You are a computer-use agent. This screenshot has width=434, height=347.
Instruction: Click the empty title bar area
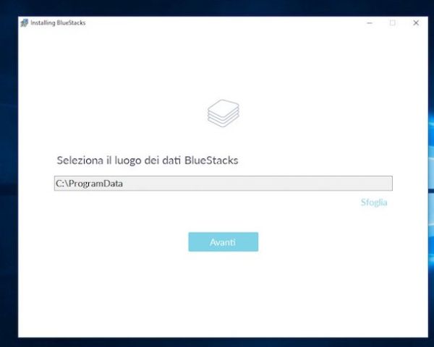(221, 22)
